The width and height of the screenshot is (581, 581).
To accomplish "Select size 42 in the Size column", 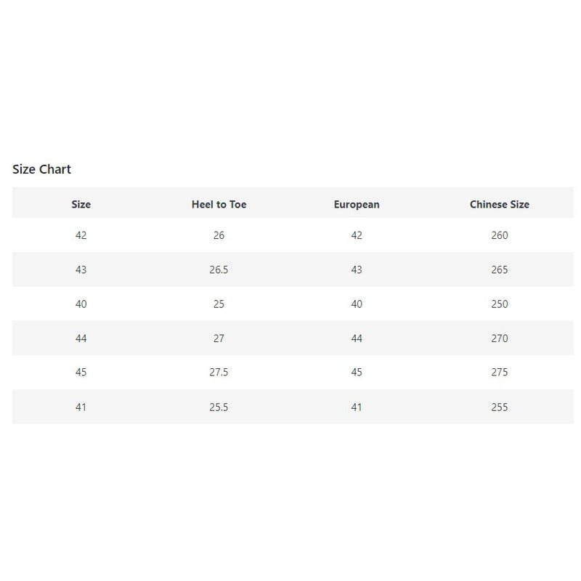I will coord(81,235).
